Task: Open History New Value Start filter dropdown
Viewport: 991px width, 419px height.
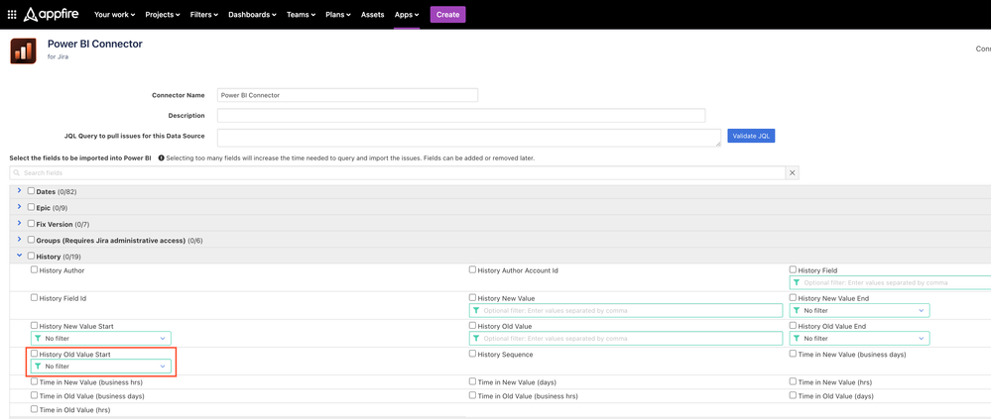Action: [x=101, y=338]
